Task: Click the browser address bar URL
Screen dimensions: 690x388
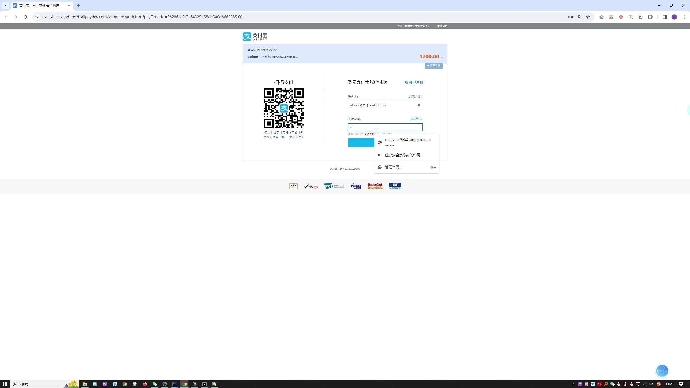Action: [142, 17]
